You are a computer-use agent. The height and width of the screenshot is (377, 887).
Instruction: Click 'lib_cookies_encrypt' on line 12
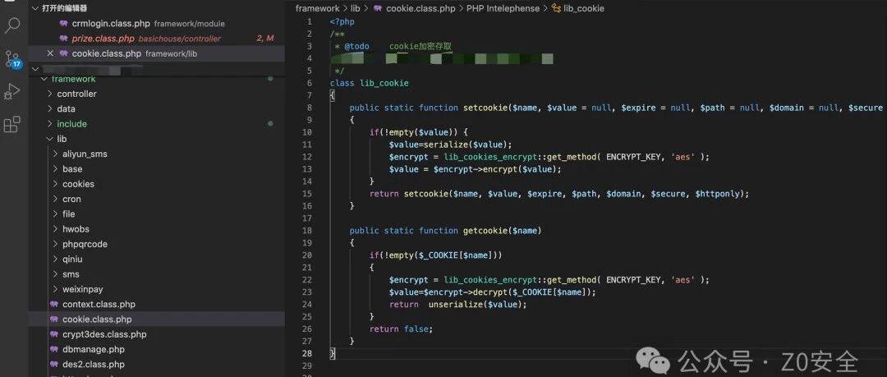click(490, 157)
